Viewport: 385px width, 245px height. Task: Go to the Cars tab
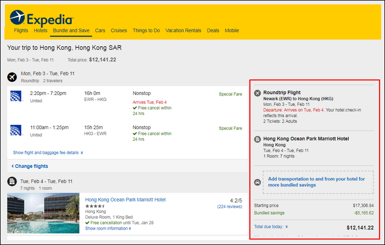pos(100,31)
